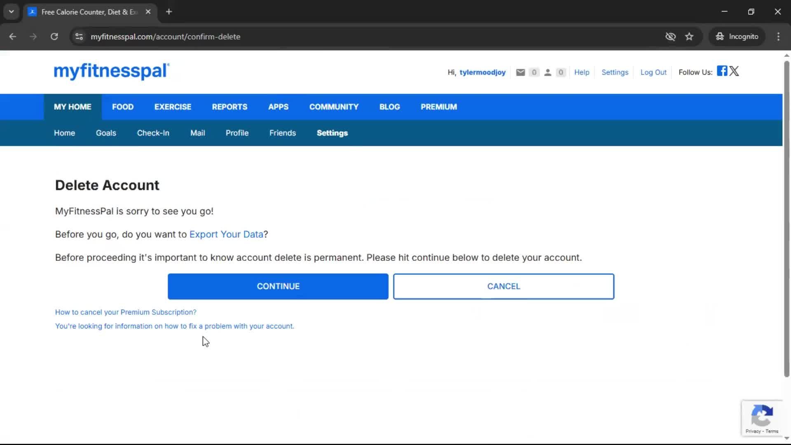Open site information icon in address bar

tap(79, 37)
